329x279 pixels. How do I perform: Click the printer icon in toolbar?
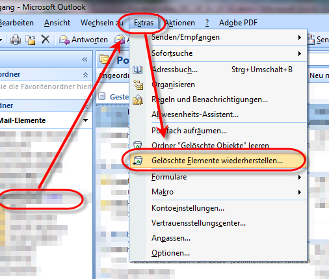(x=16, y=40)
